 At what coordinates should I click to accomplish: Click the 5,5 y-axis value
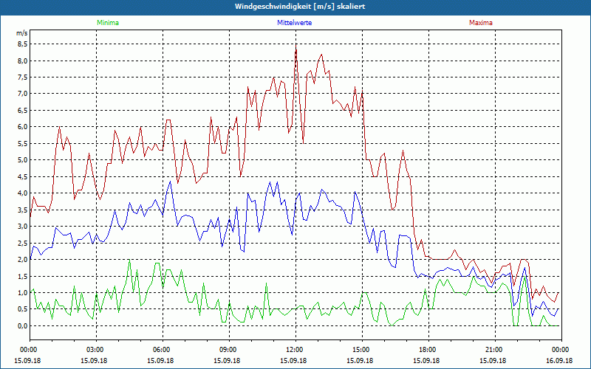(x=23, y=143)
